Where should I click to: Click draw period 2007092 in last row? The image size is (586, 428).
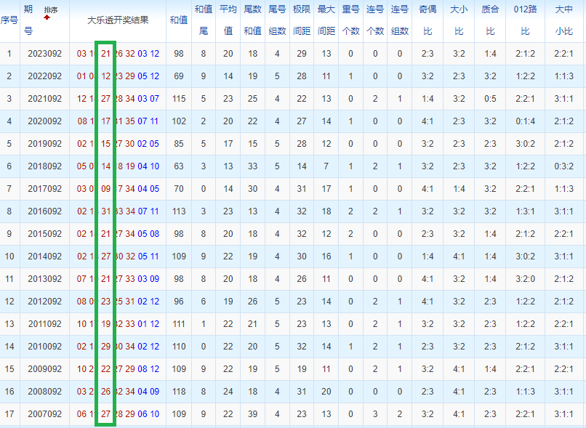coord(44,413)
